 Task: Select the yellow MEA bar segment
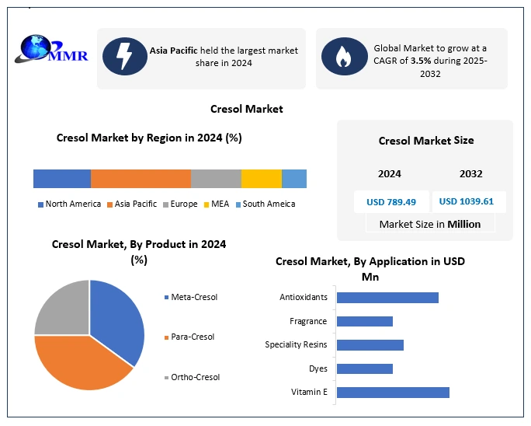pyautogui.click(x=261, y=179)
